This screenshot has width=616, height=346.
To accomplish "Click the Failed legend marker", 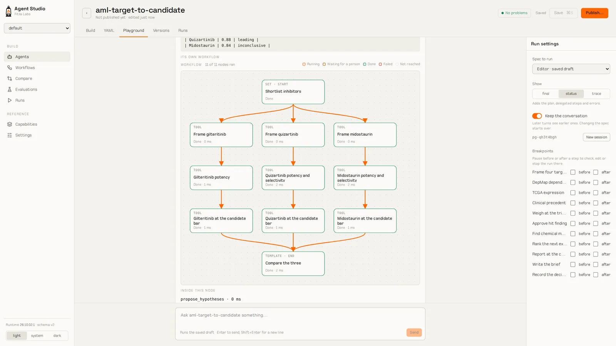I will pyautogui.click(x=380, y=64).
